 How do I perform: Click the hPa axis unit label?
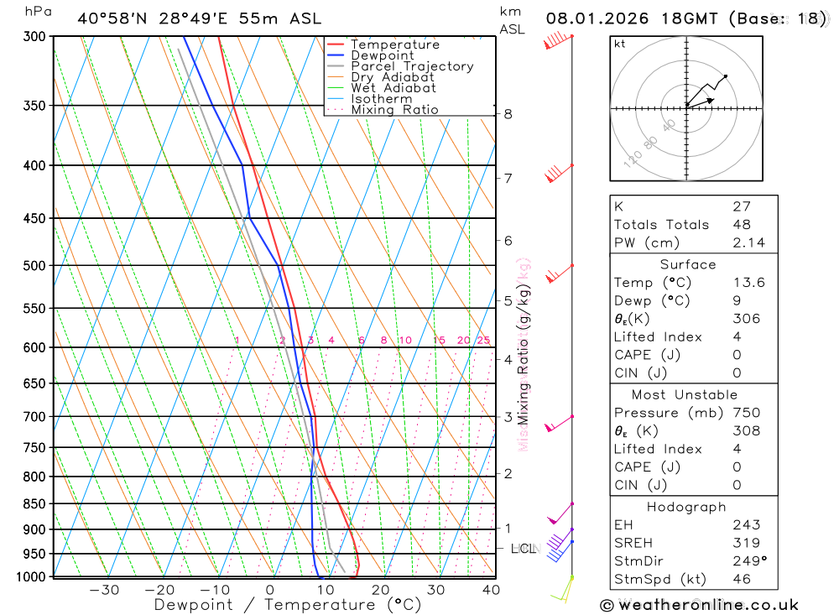(38, 12)
